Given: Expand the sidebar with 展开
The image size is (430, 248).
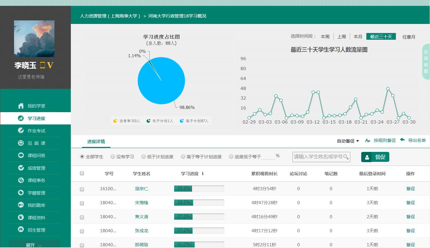Looking at the screenshot, I should (34, 245).
